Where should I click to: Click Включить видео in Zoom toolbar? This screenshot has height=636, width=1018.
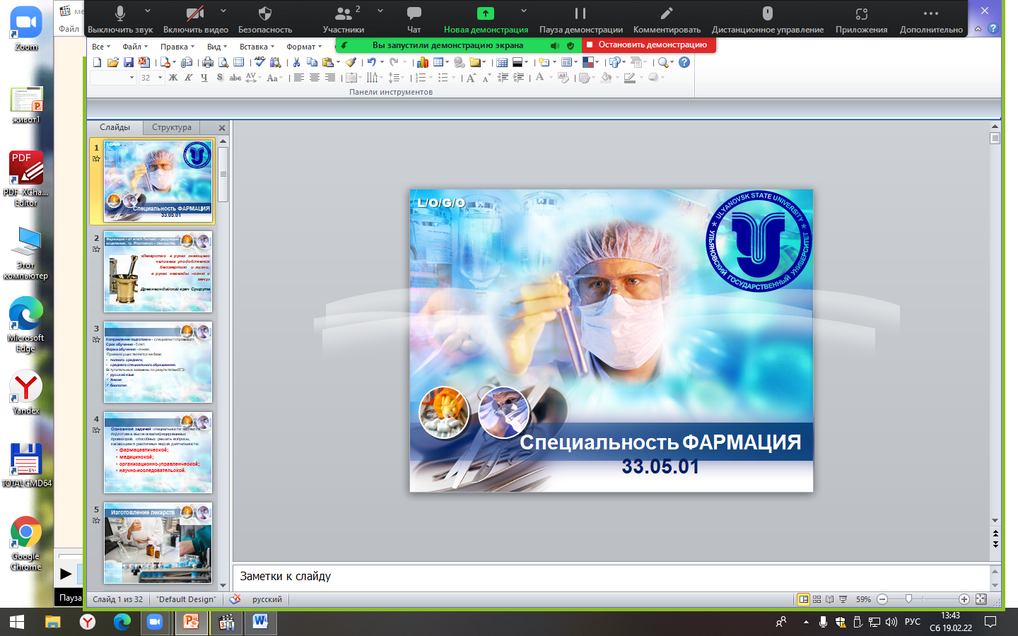[x=196, y=19]
